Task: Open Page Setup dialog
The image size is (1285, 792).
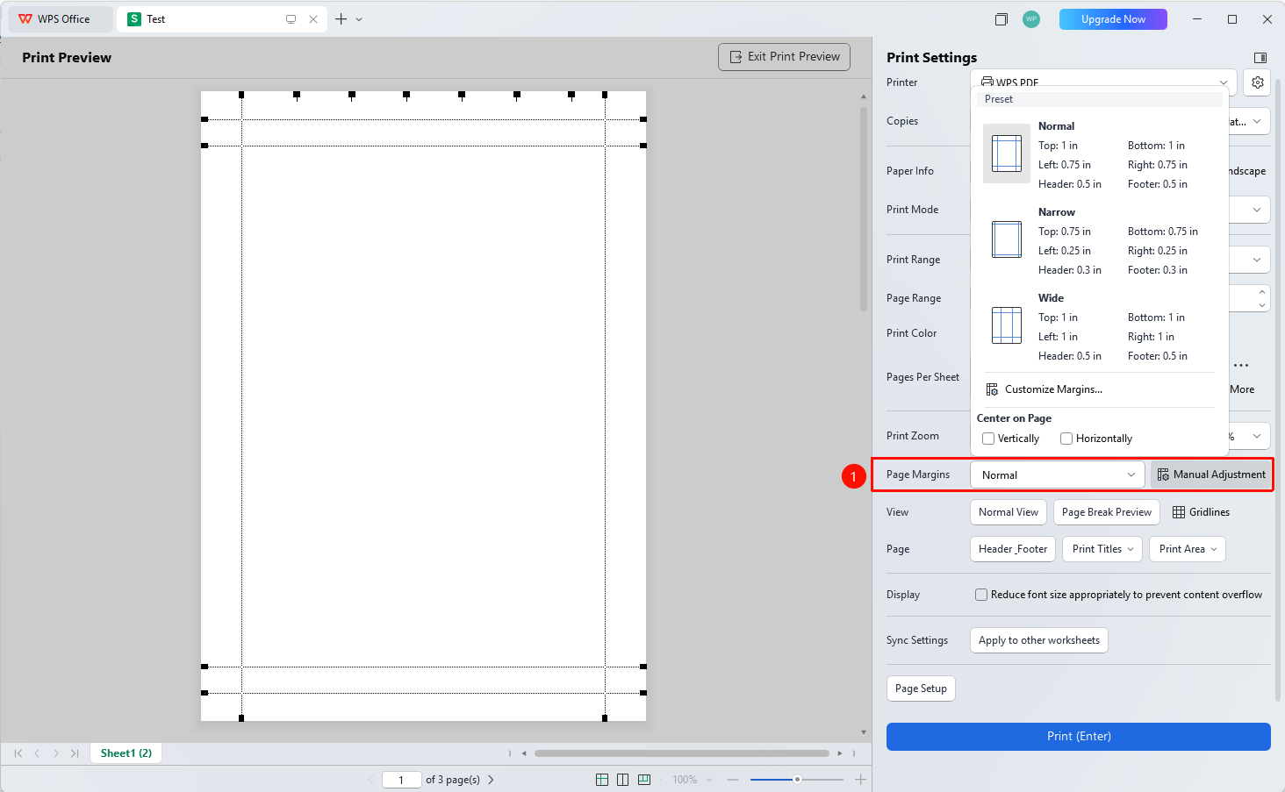Action: pyautogui.click(x=921, y=689)
